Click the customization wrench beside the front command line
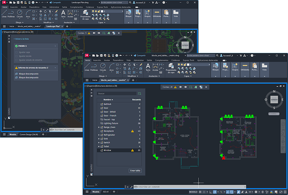 (131, 187)
